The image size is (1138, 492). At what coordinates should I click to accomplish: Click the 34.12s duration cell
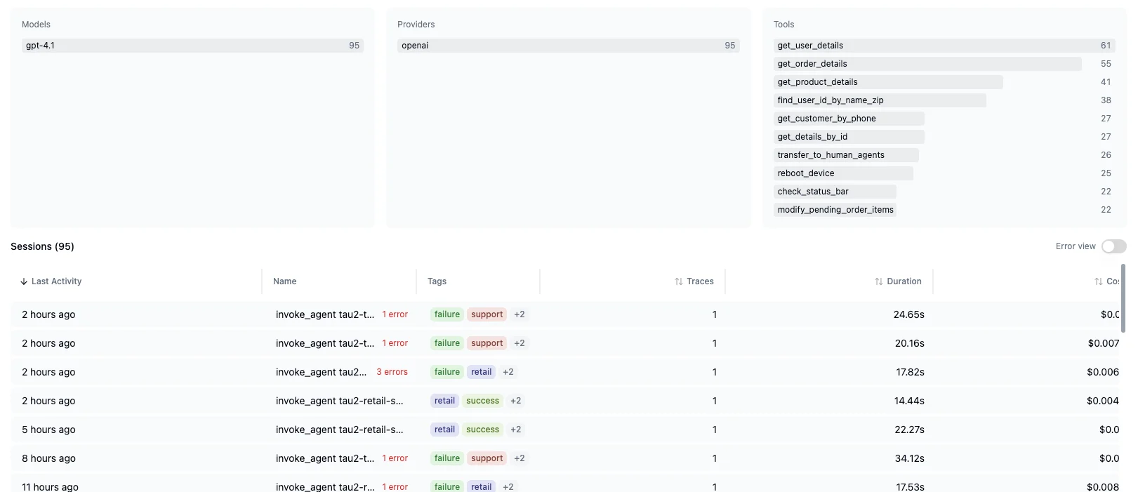[910, 458]
